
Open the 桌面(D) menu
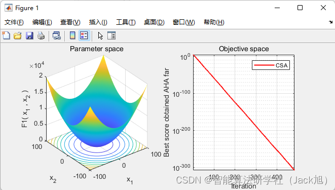tap(154, 22)
